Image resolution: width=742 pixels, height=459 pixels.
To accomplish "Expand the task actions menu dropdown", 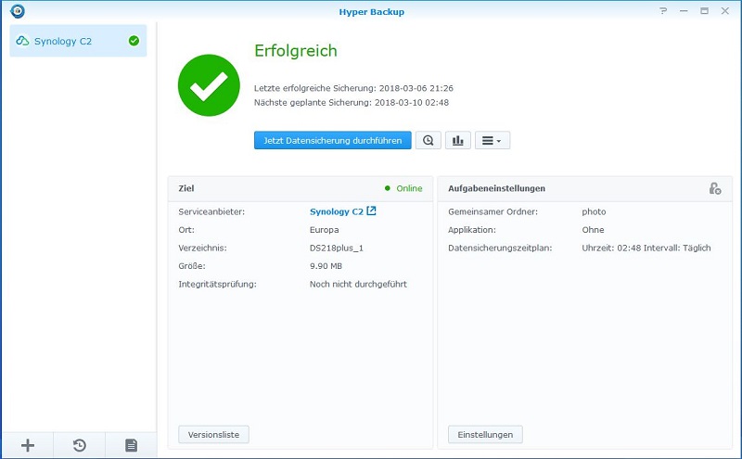I will click(x=493, y=141).
